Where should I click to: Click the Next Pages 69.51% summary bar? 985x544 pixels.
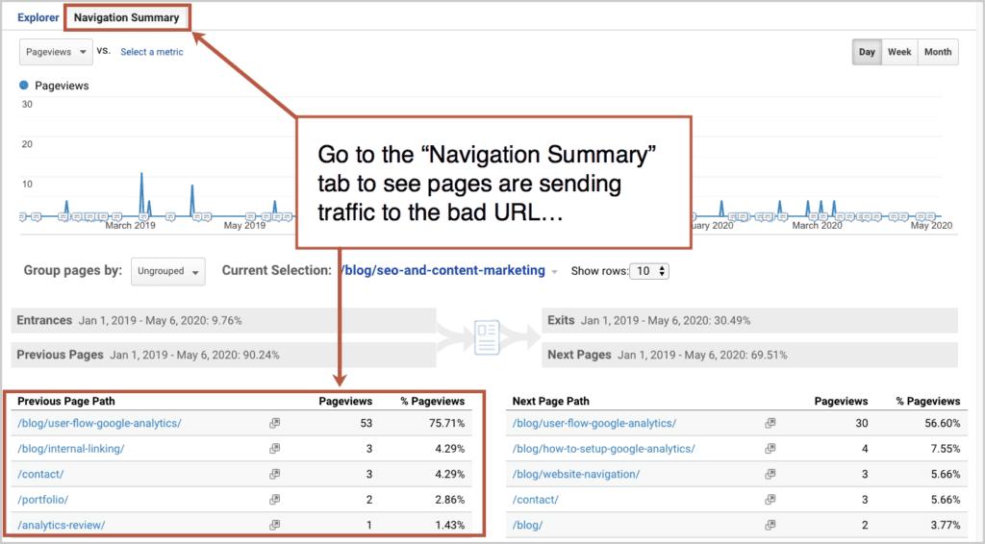750,355
